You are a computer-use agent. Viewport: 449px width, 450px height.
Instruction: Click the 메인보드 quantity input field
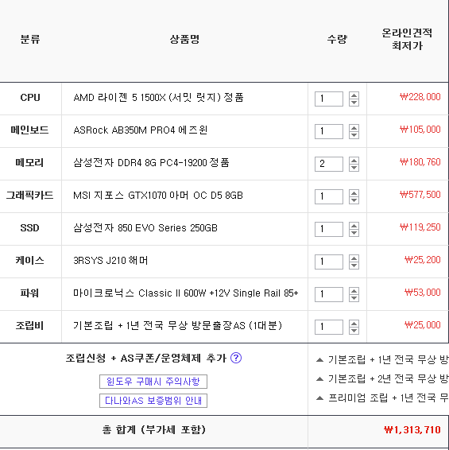point(329,131)
